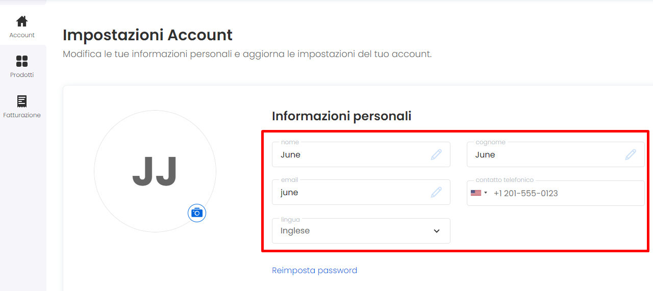Open the Account home icon

click(22, 21)
